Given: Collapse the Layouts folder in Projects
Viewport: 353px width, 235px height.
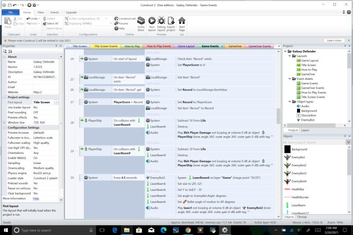Looking at the screenshot, I should pos(290,56).
